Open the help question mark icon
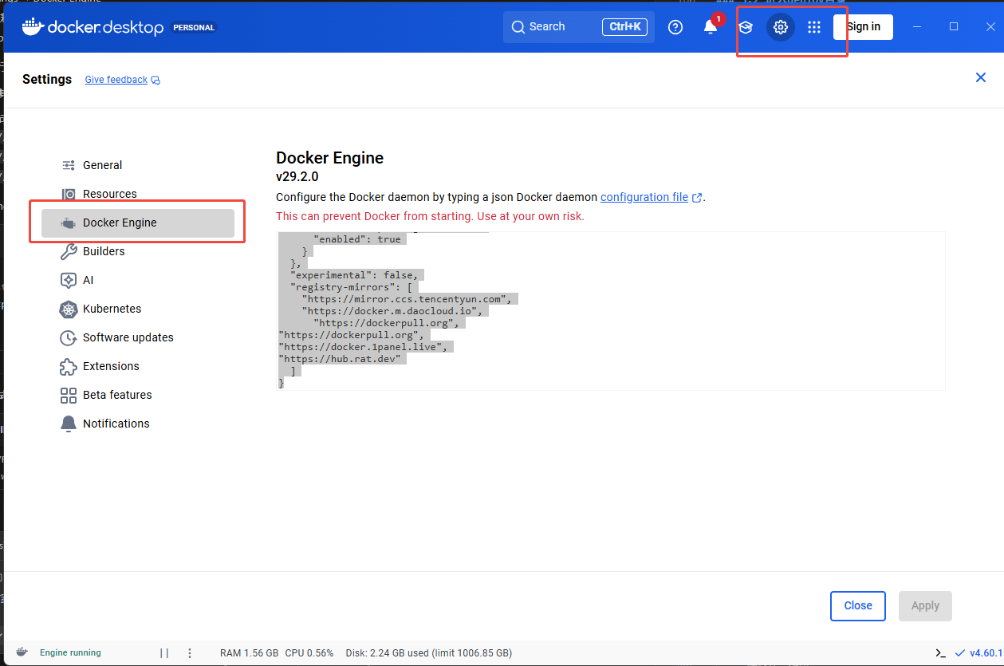This screenshot has height=666, width=1004. pos(675,27)
